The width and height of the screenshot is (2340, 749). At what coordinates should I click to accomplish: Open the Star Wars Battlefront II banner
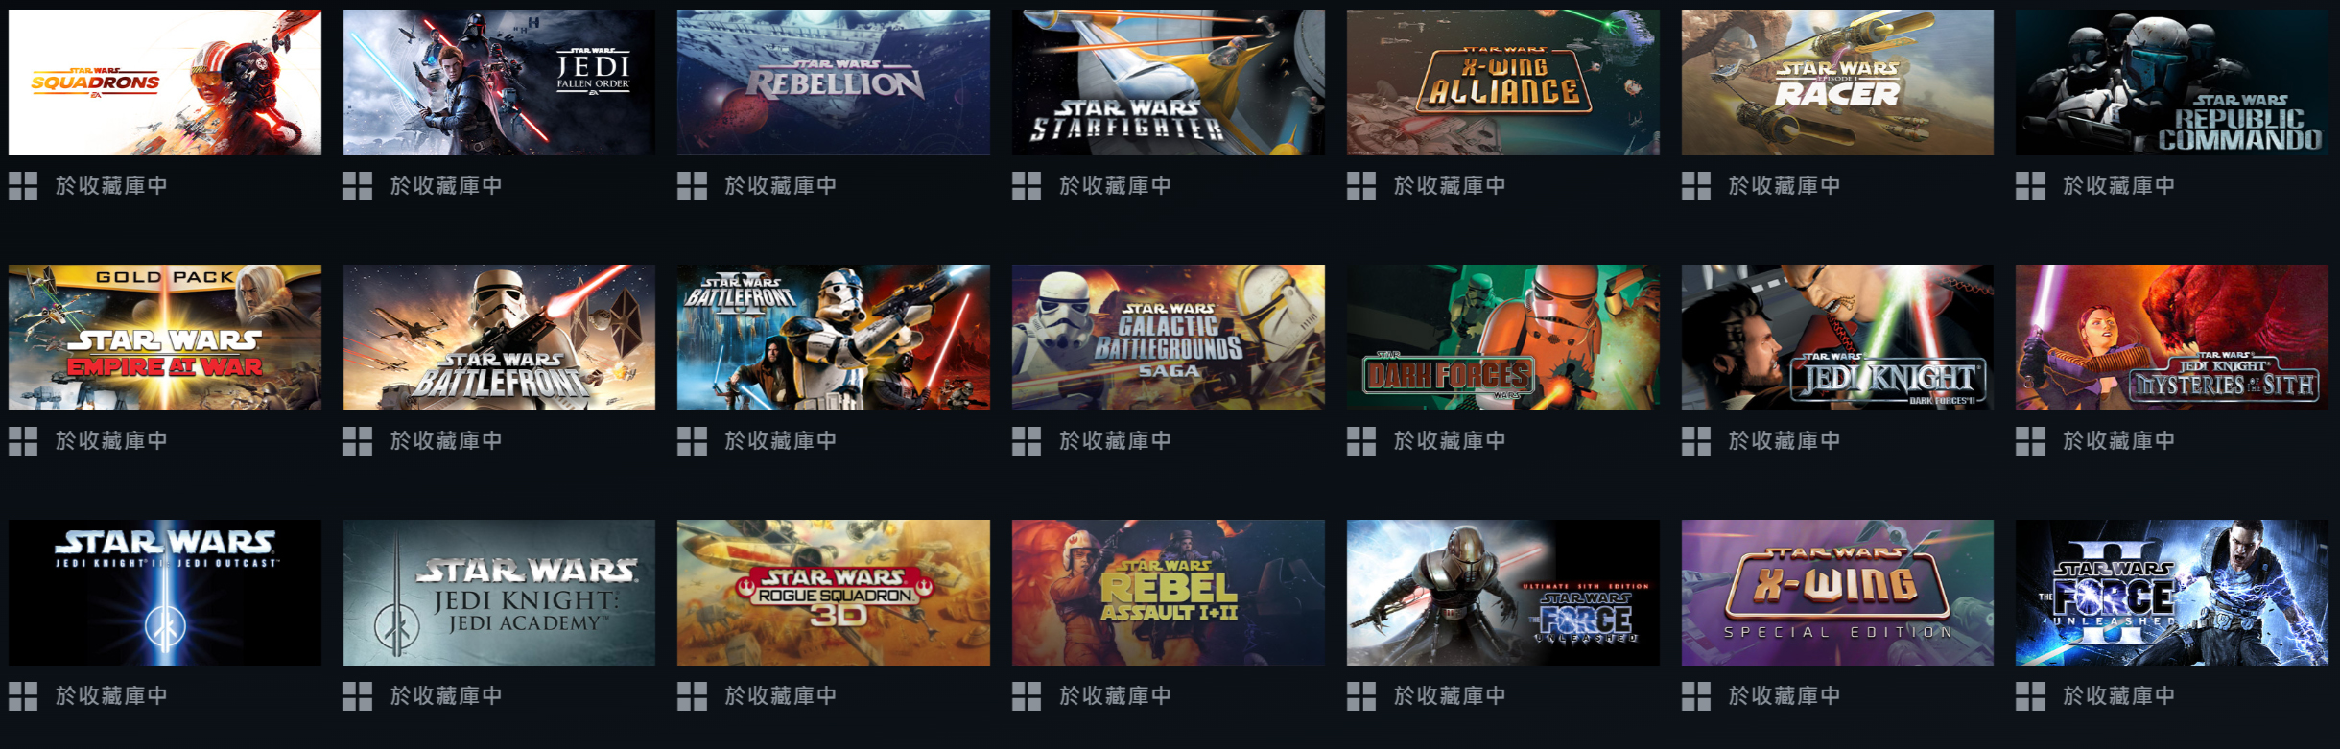point(833,338)
